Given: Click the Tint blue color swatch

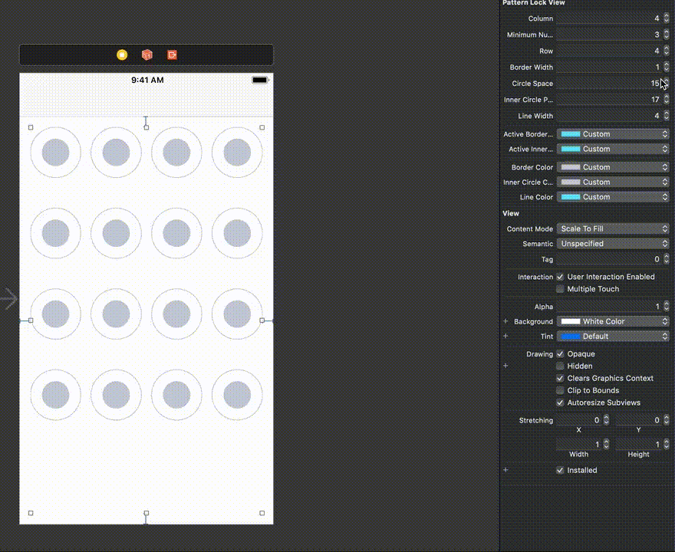Looking at the screenshot, I should (x=571, y=336).
